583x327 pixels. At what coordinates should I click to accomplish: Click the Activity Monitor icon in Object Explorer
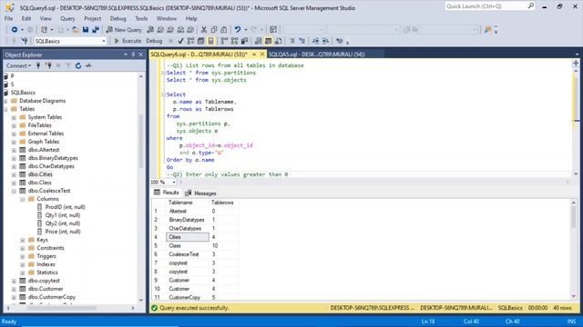(x=88, y=65)
